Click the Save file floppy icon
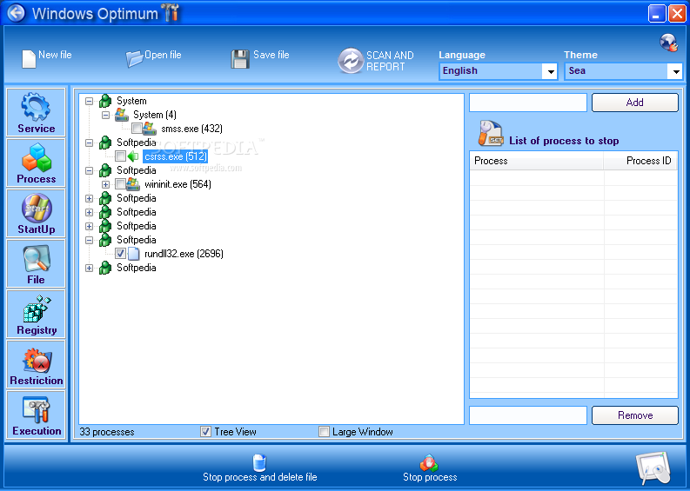The image size is (690, 491). click(x=240, y=59)
